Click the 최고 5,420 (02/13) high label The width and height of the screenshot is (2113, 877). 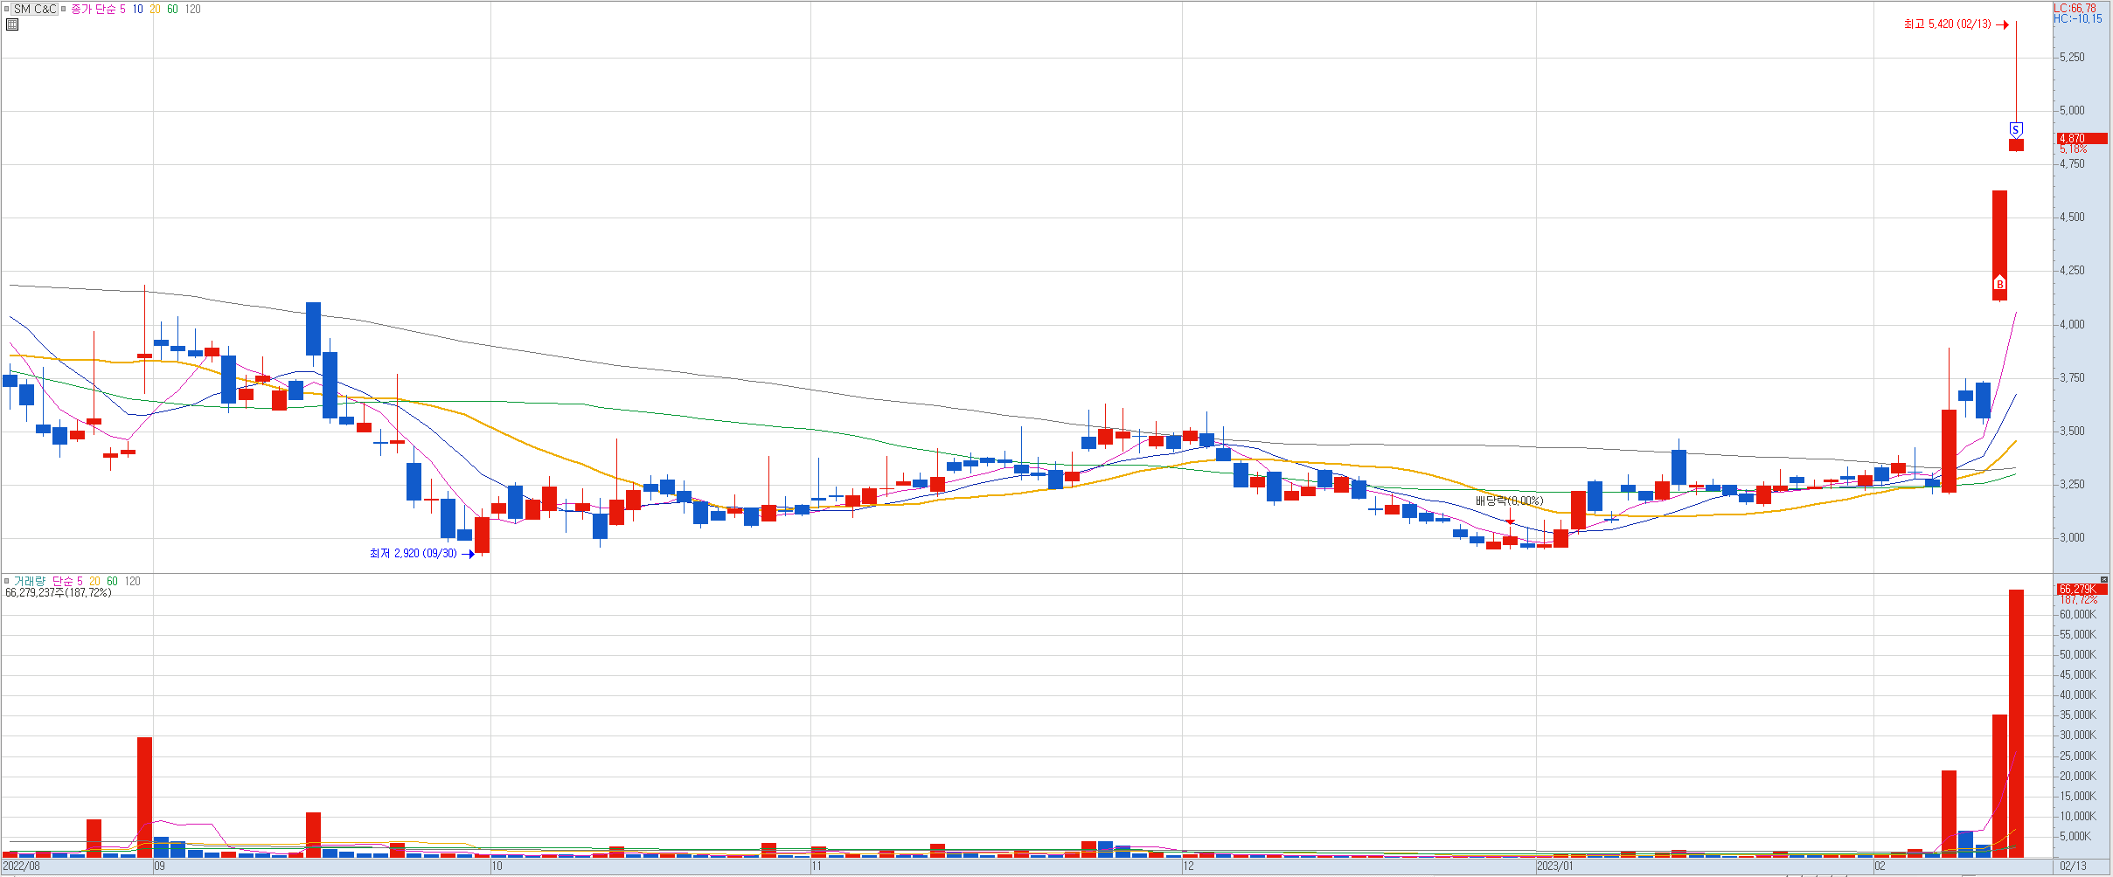pos(1948,24)
